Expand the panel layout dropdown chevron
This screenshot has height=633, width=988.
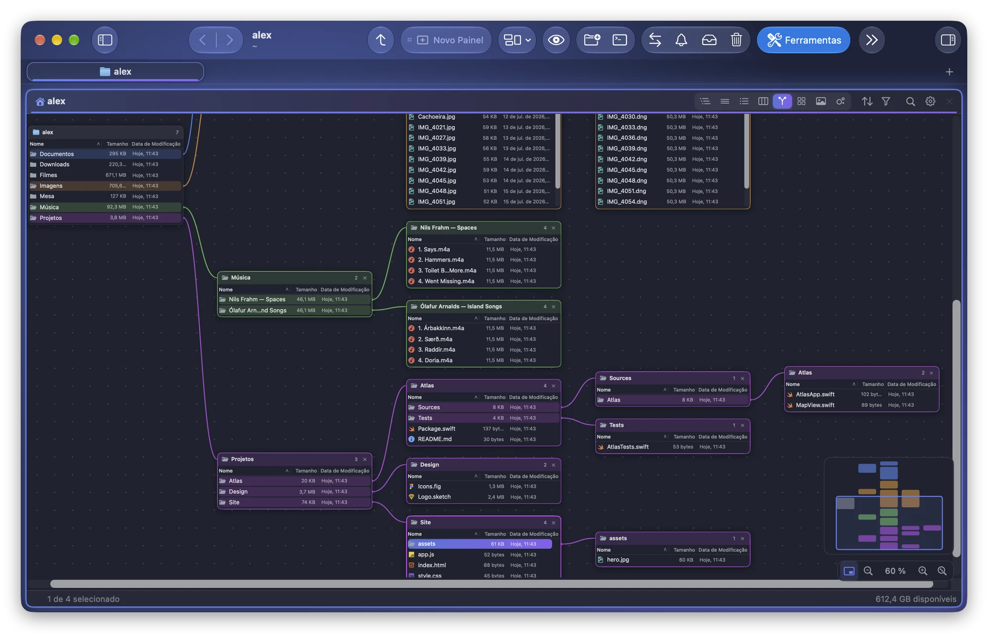pyautogui.click(x=528, y=40)
